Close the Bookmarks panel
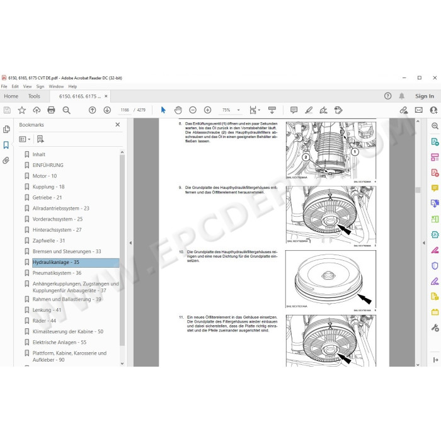The width and height of the screenshot is (441, 441). coord(118,125)
